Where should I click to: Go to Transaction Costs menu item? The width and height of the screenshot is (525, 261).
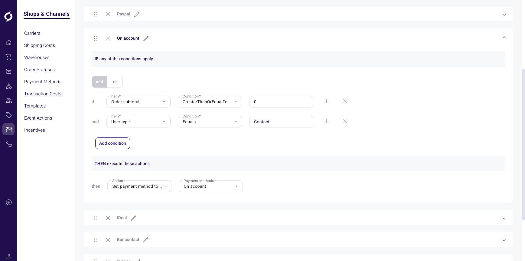click(x=43, y=94)
